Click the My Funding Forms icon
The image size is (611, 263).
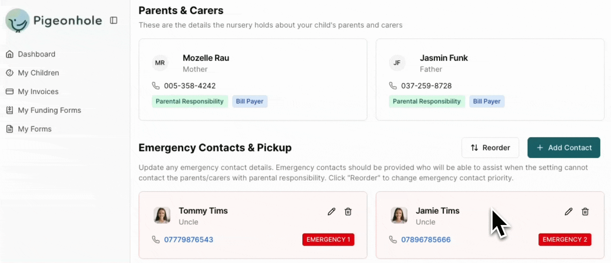pos(10,110)
